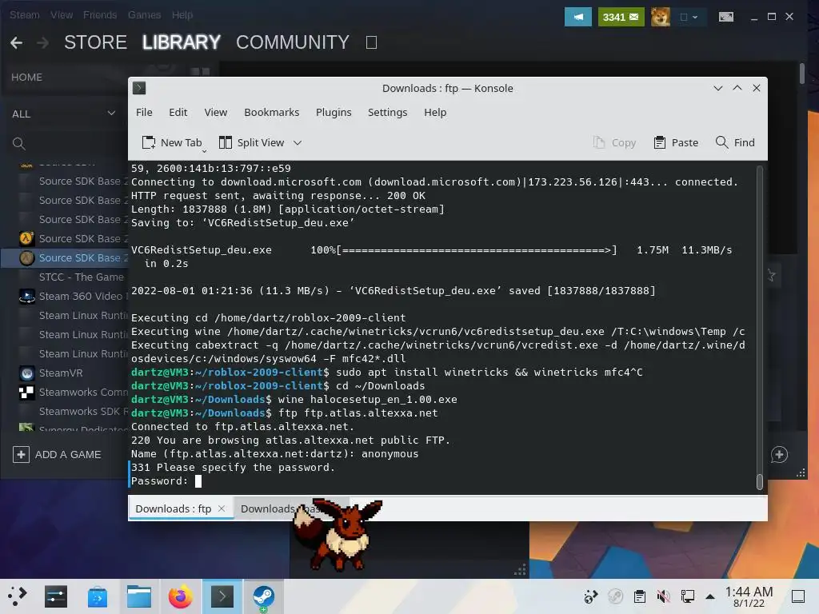Go back with Steam's back arrow
Screen dimensions: 819x614
pos(16,43)
